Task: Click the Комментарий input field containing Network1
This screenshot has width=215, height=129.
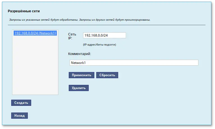Action: click(x=134, y=63)
